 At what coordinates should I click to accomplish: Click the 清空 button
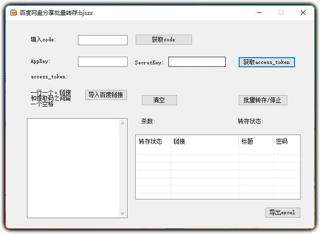[x=159, y=100]
